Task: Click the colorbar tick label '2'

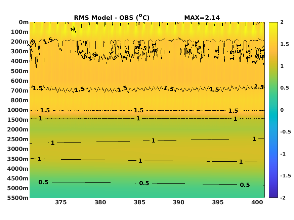Action: pos(282,22)
